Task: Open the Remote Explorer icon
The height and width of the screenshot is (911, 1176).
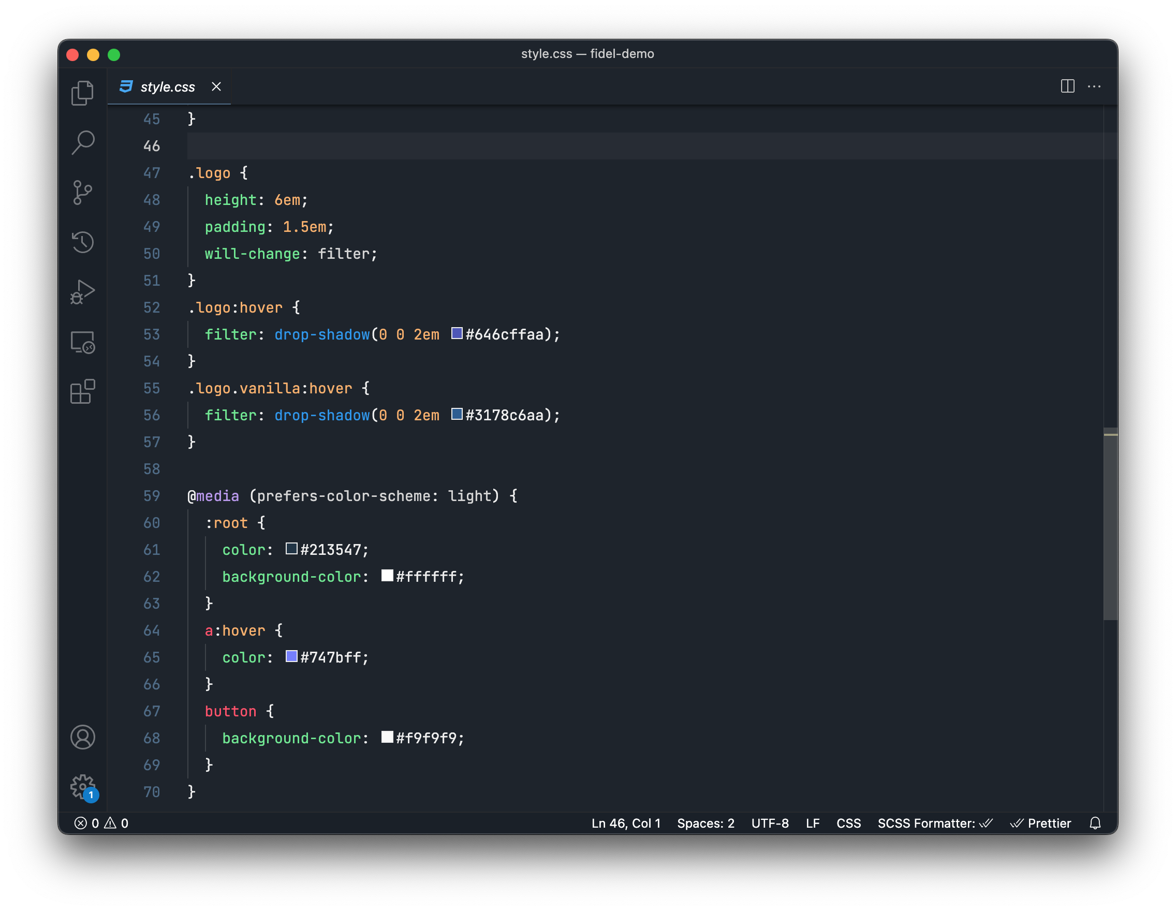Action: click(x=82, y=343)
